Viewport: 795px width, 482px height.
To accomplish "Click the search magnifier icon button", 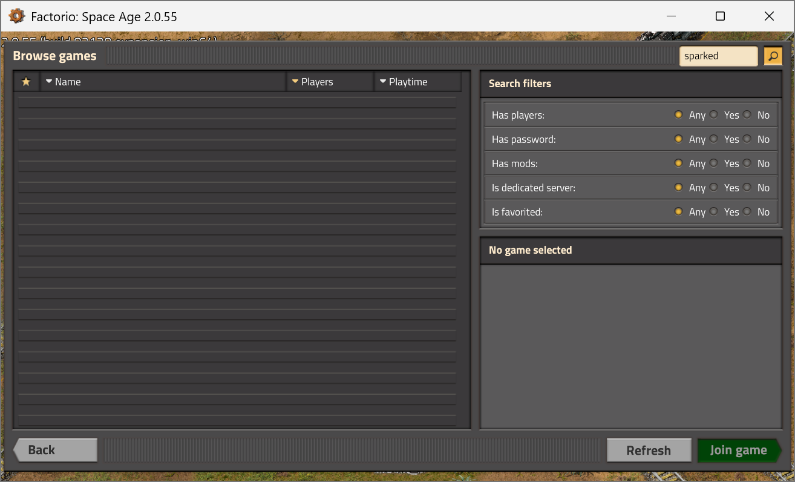I will [773, 56].
